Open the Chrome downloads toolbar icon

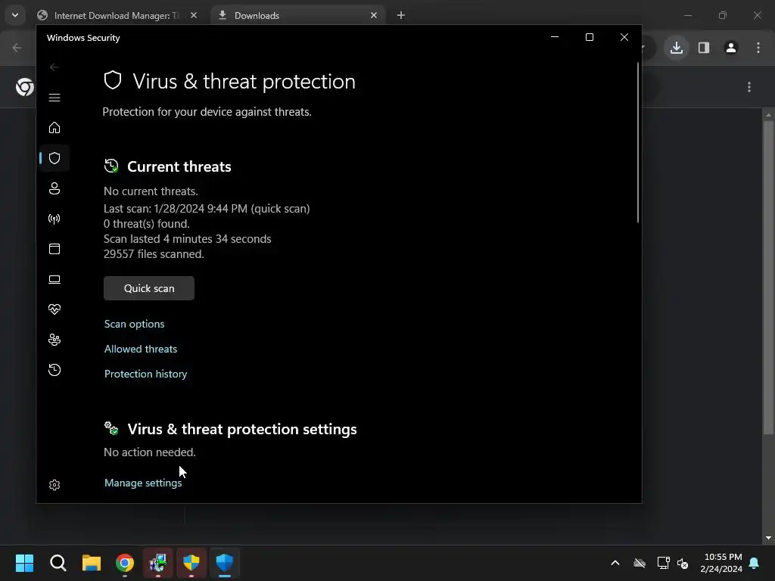[677, 48]
